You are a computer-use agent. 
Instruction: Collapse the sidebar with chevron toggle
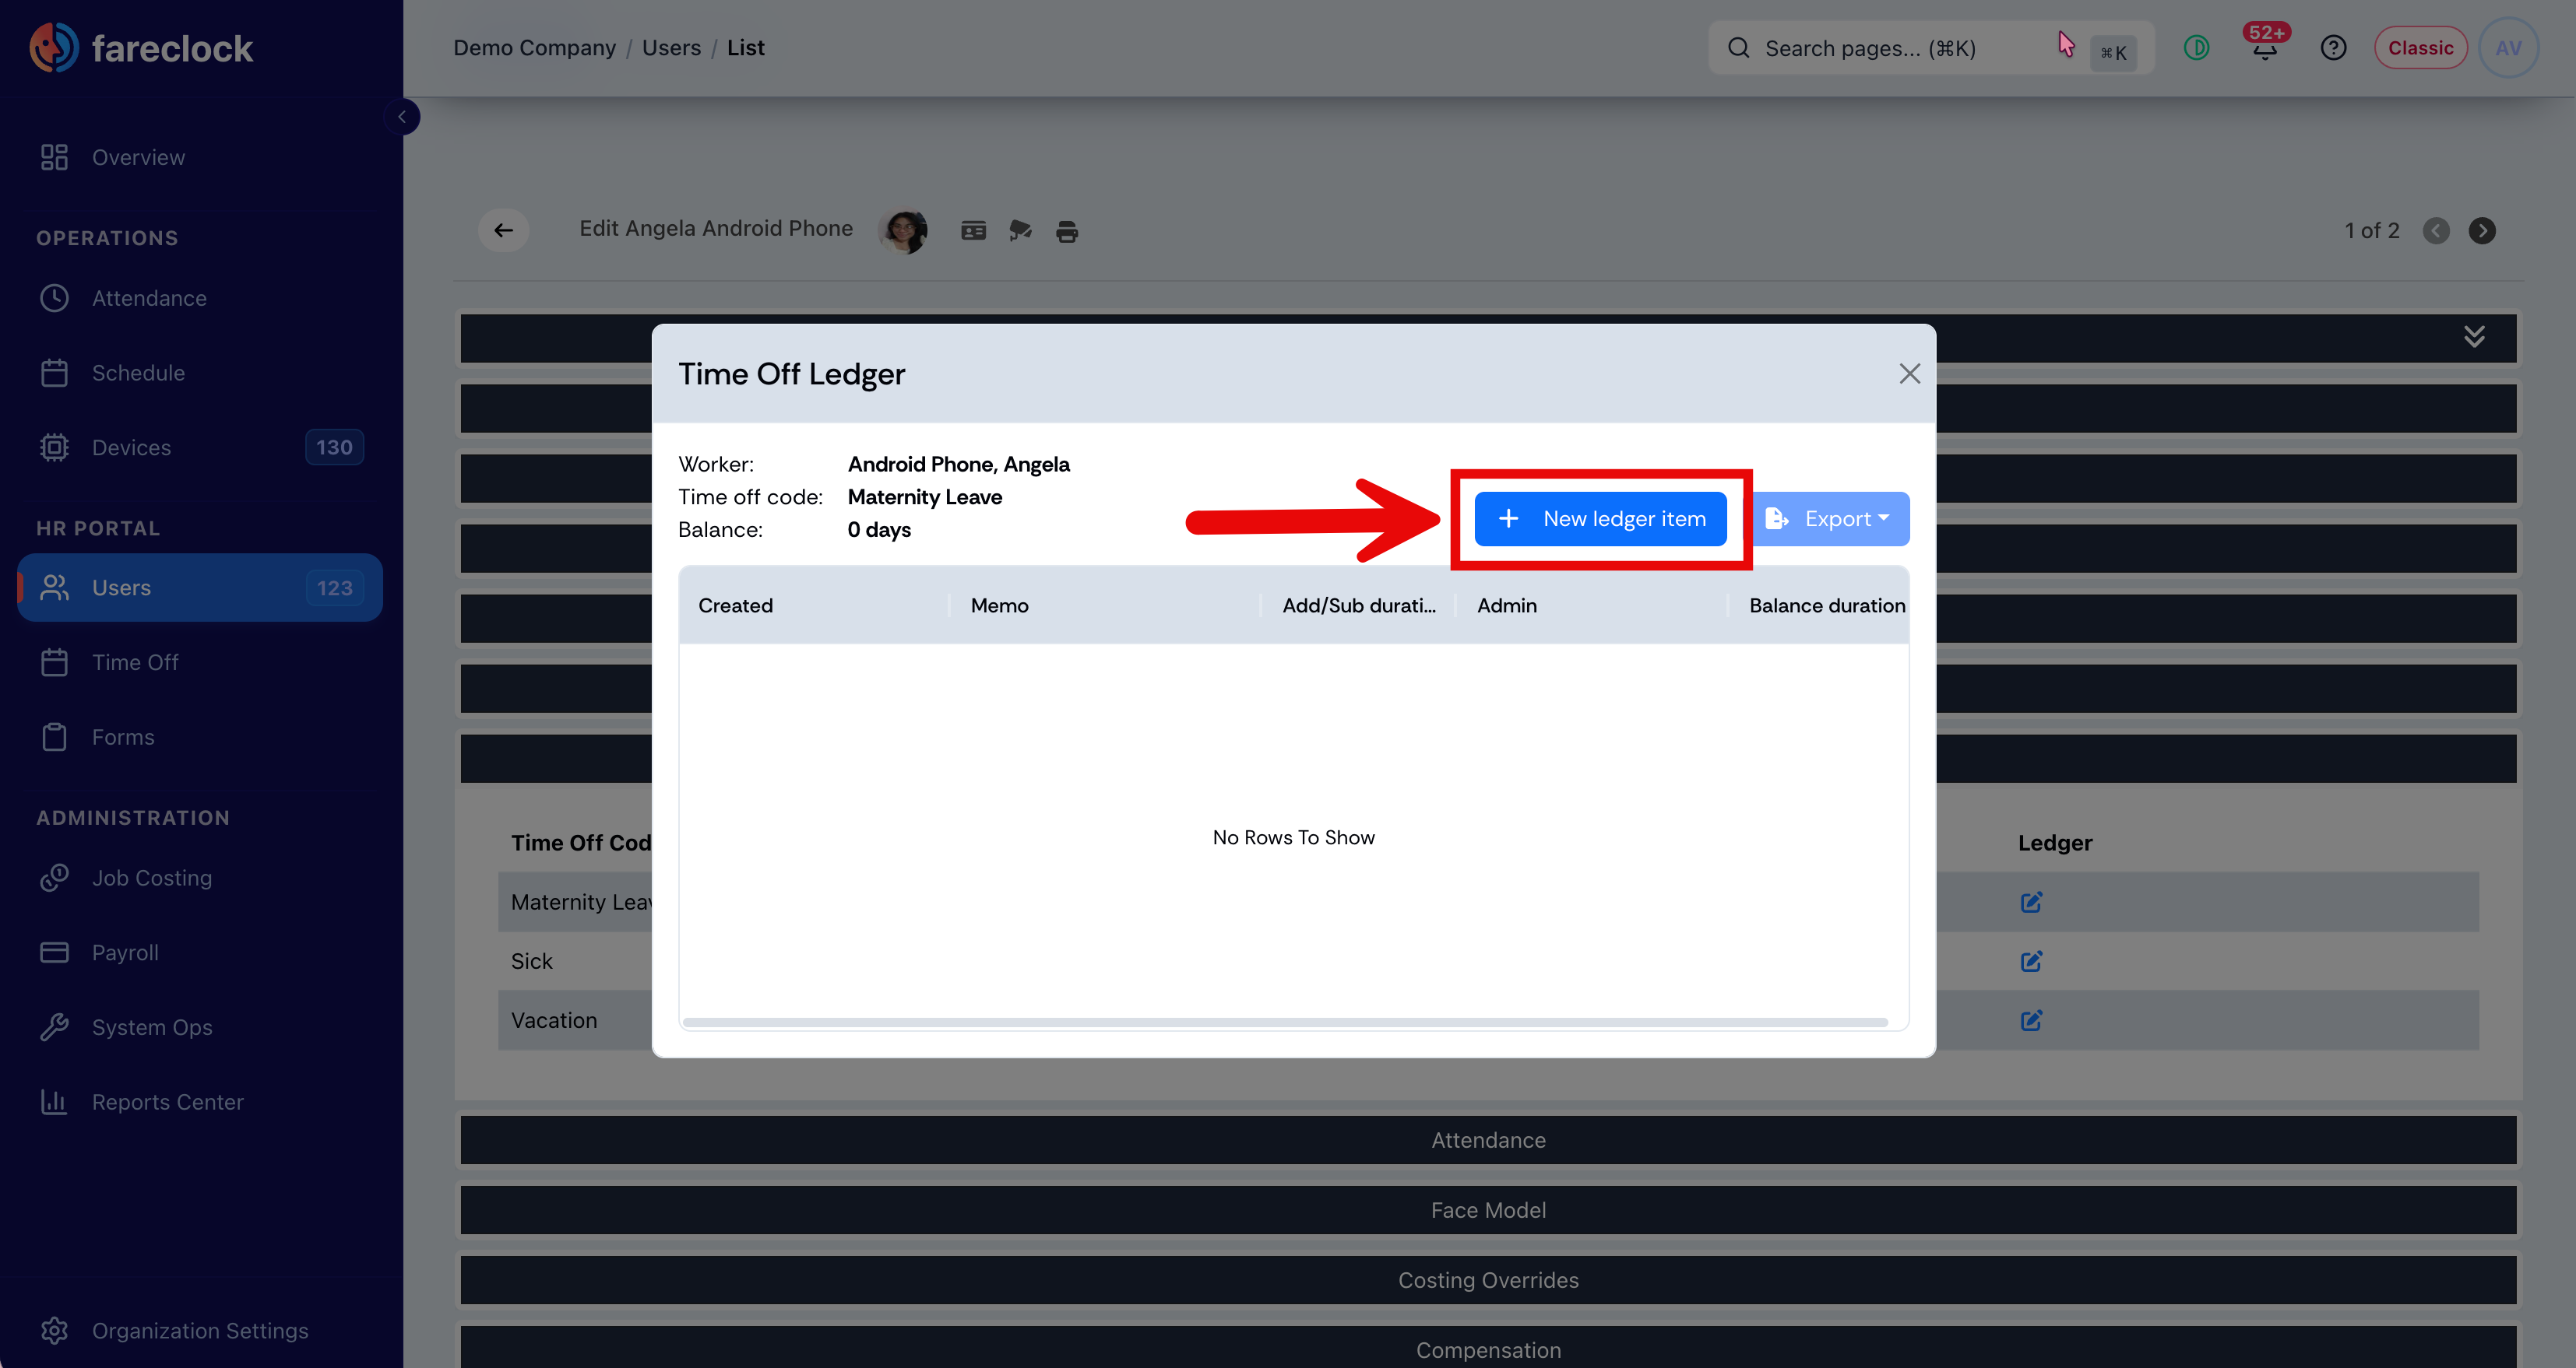pos(402,117)
